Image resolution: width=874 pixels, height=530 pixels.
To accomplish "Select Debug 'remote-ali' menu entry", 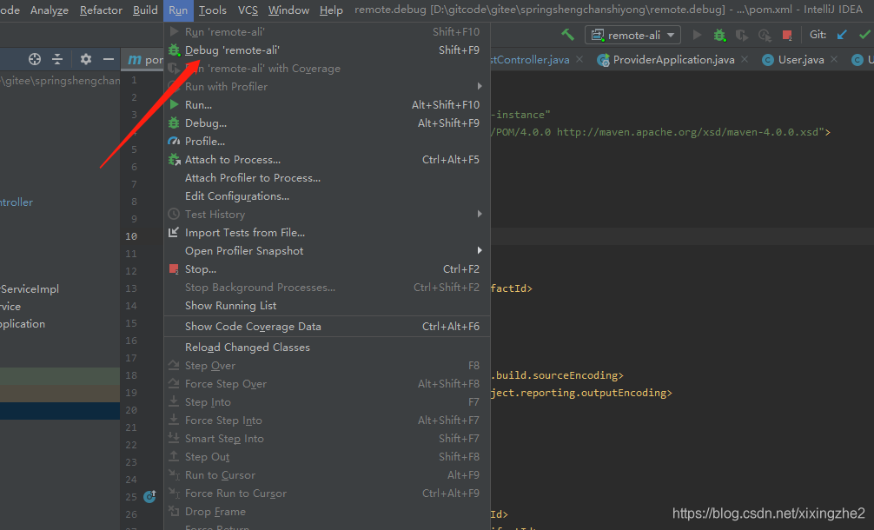I will click(x=328, y=50).
